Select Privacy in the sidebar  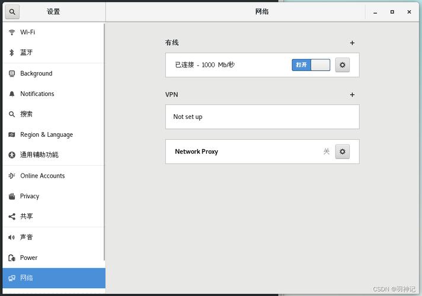coord(53,197)
